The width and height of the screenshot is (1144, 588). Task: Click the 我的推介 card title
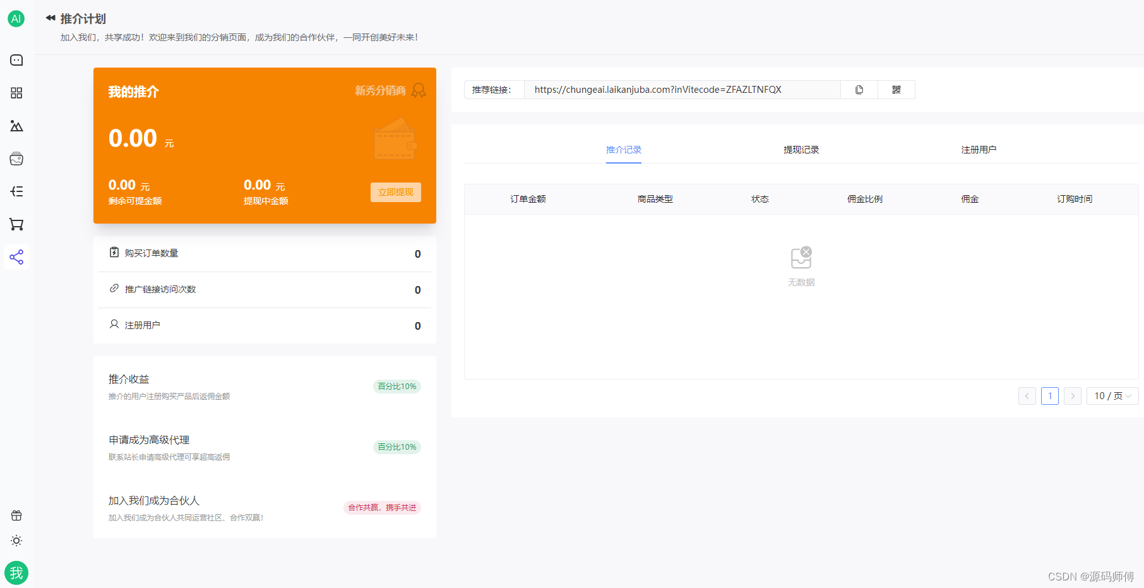(x=133, y=92)
